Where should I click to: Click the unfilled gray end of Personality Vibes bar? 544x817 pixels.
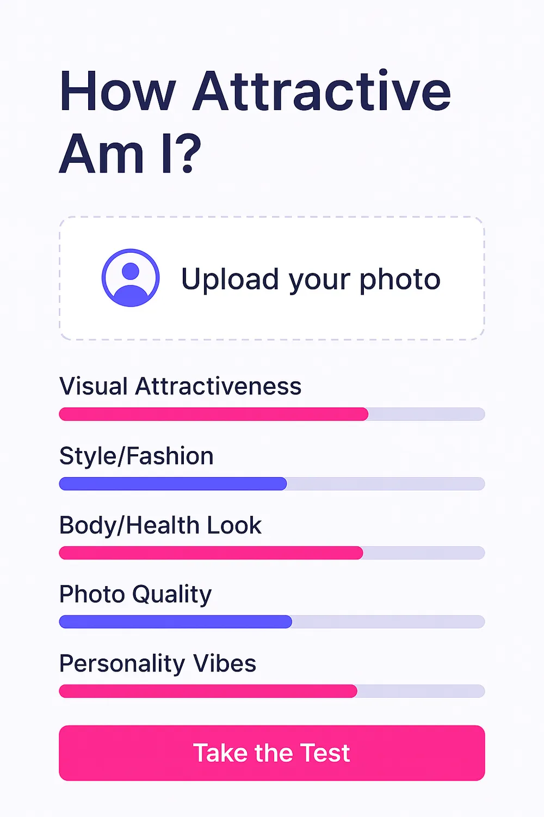(421, 691)
